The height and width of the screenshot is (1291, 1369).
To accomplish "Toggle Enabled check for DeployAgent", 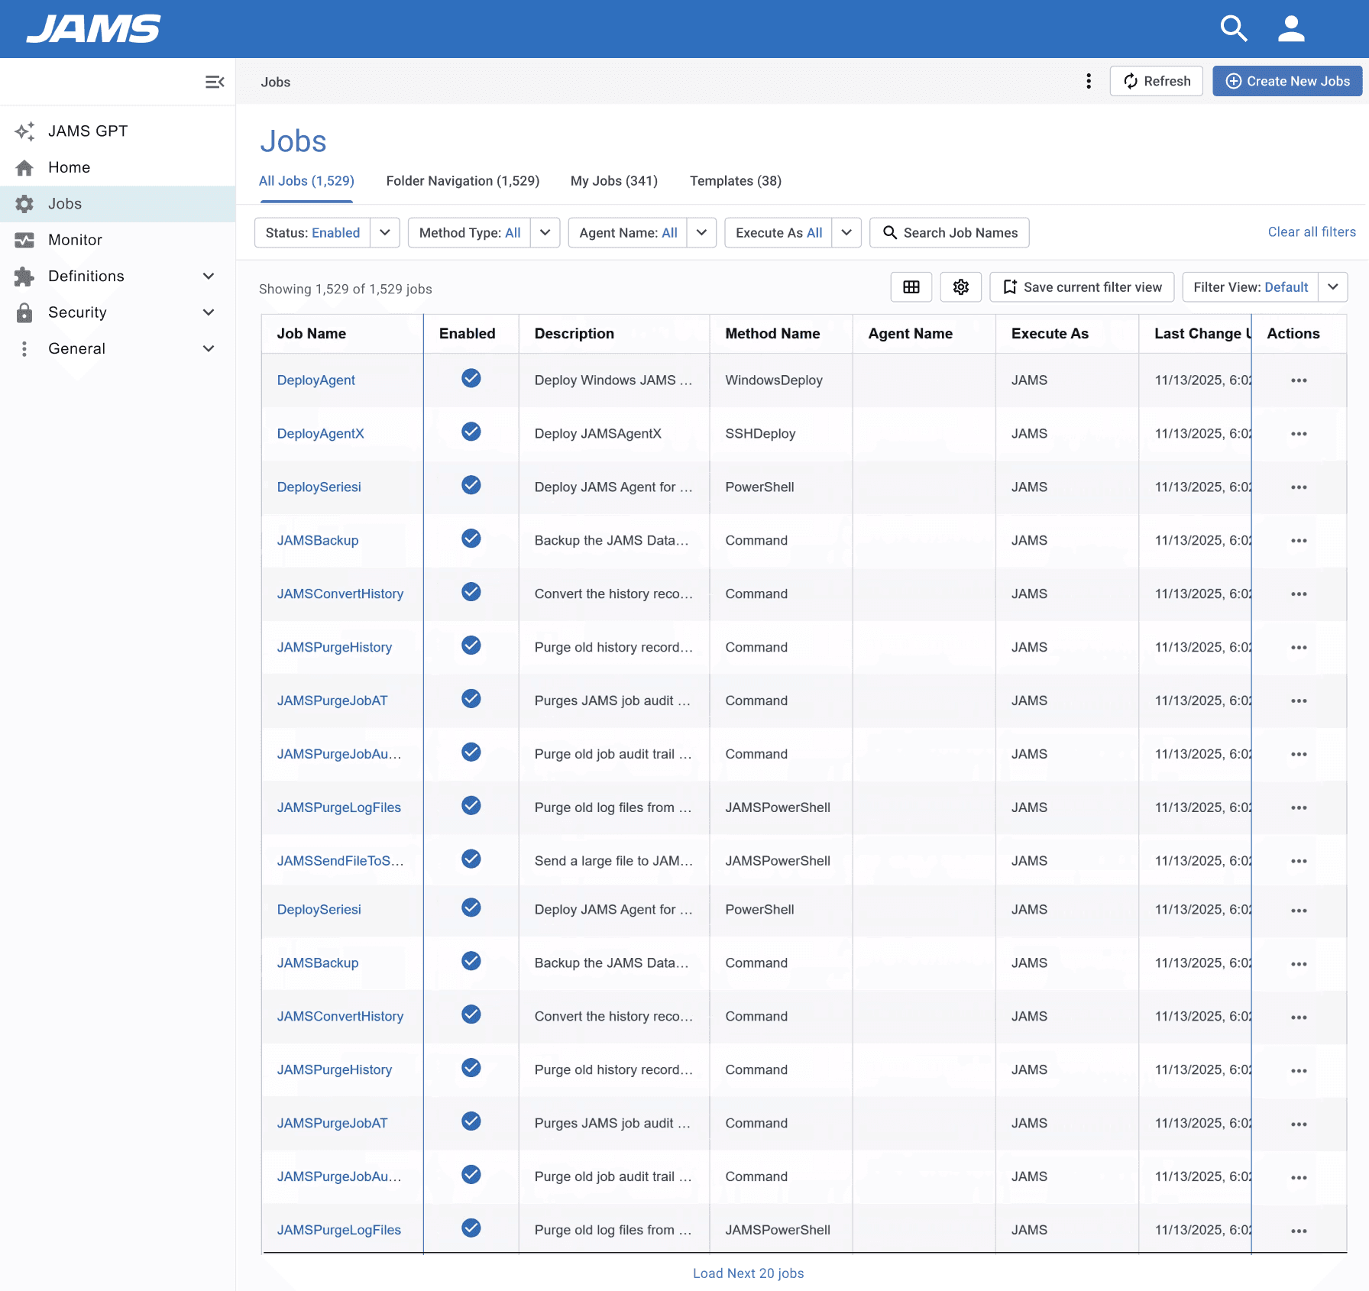I will point(471,378).
